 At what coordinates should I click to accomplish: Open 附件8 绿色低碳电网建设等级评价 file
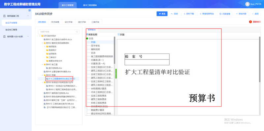[61, 97]
